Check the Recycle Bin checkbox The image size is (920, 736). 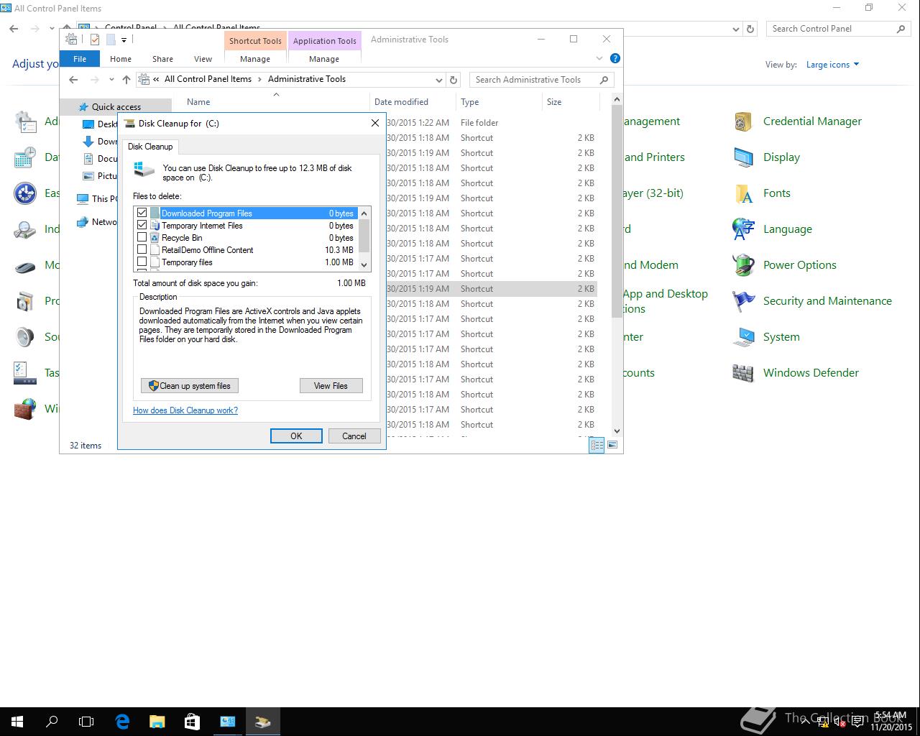[142, 237]
